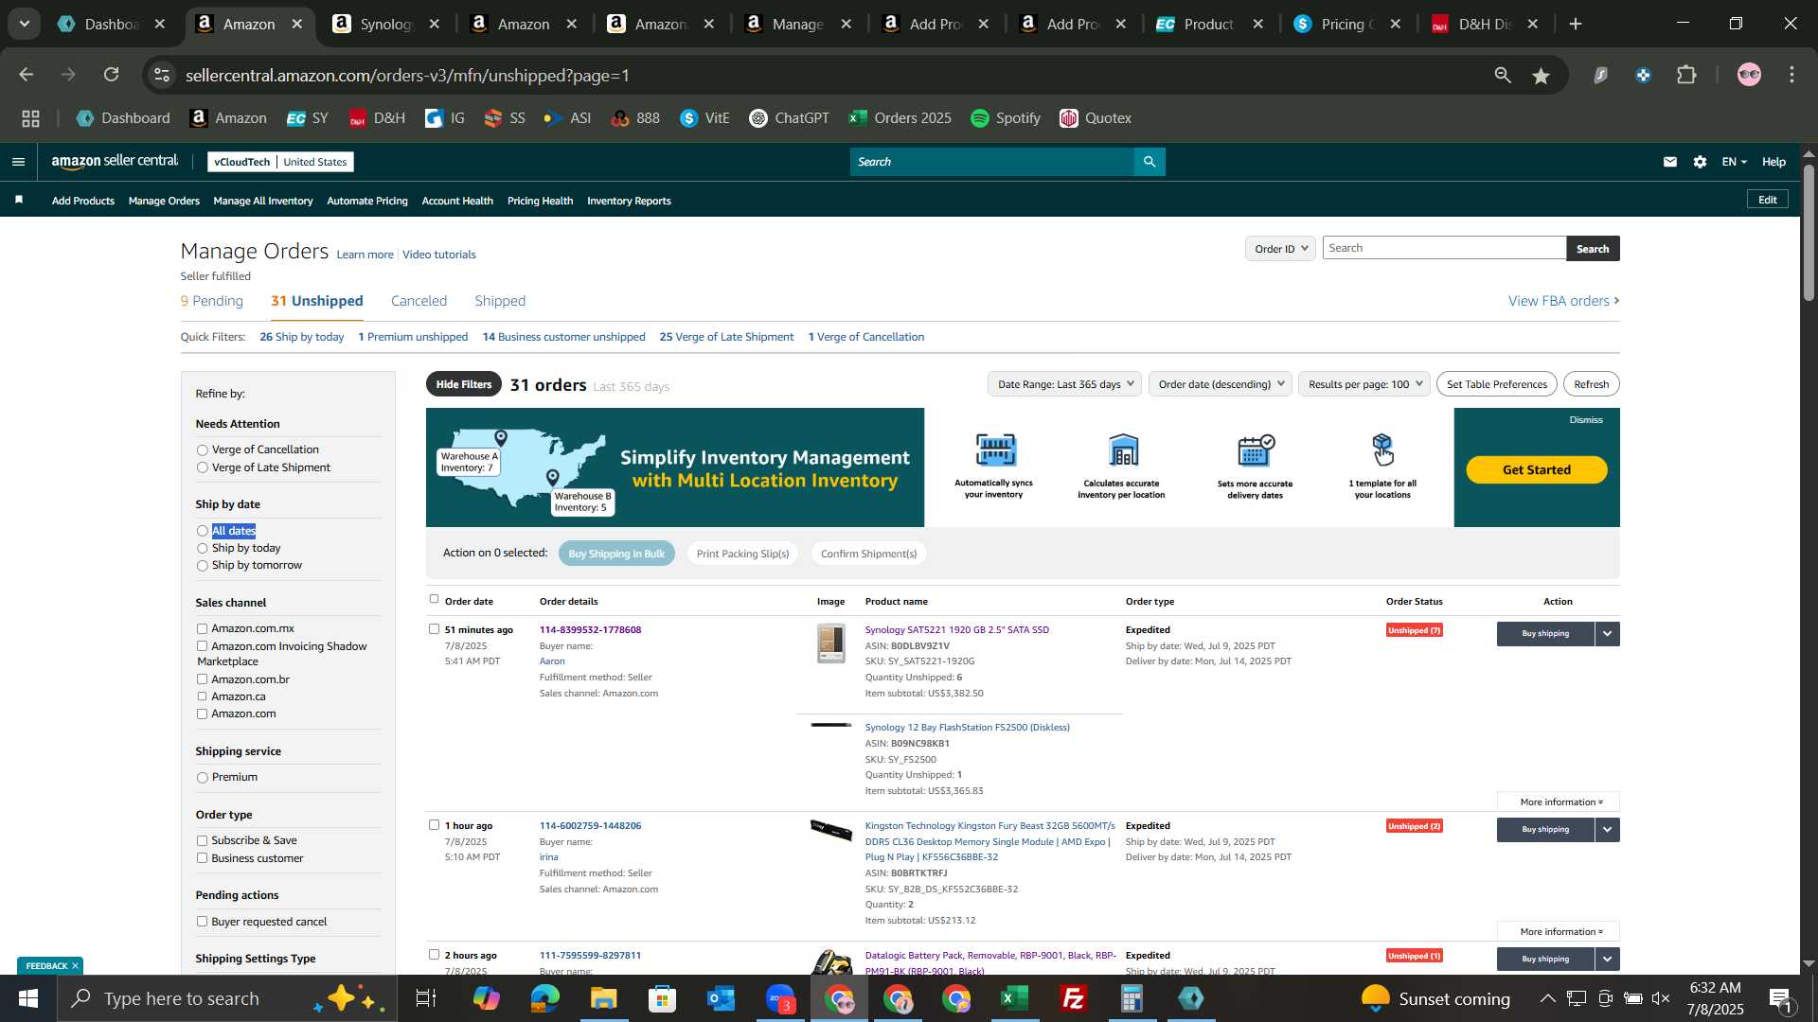1818x1022 pixels.
Task: Open the Orders 2025 bookmark
Action: tap(900, 118)
